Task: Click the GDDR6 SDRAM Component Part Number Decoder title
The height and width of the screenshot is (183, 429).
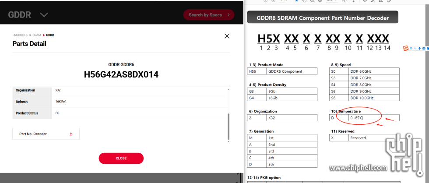Action: click(x=323, y=18)
